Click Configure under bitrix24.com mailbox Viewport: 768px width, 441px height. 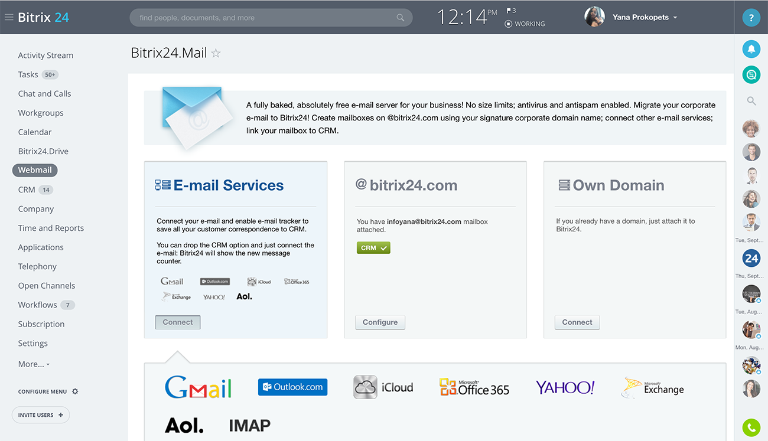tap(380, 322)
